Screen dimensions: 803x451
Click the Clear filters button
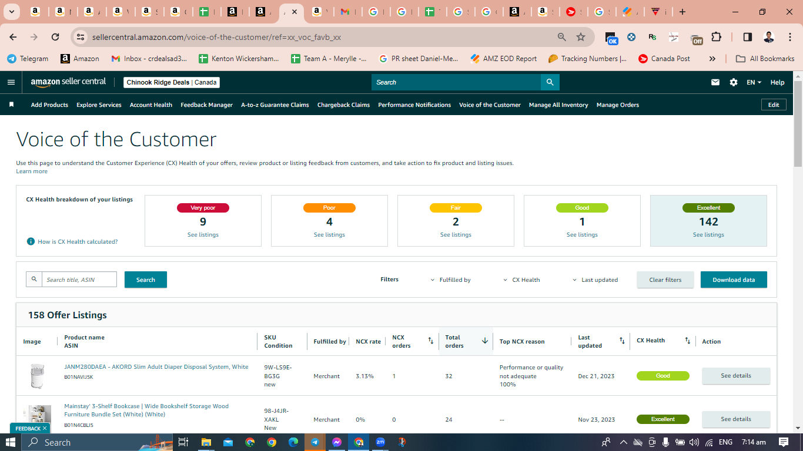click(x=665, y=280)
